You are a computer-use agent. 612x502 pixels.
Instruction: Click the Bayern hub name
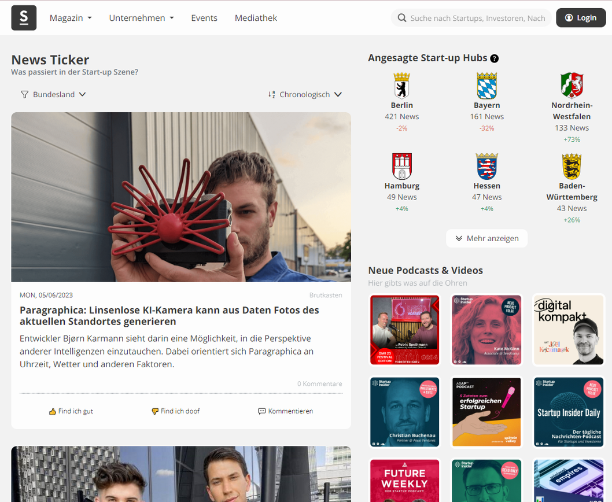point(486,105)
